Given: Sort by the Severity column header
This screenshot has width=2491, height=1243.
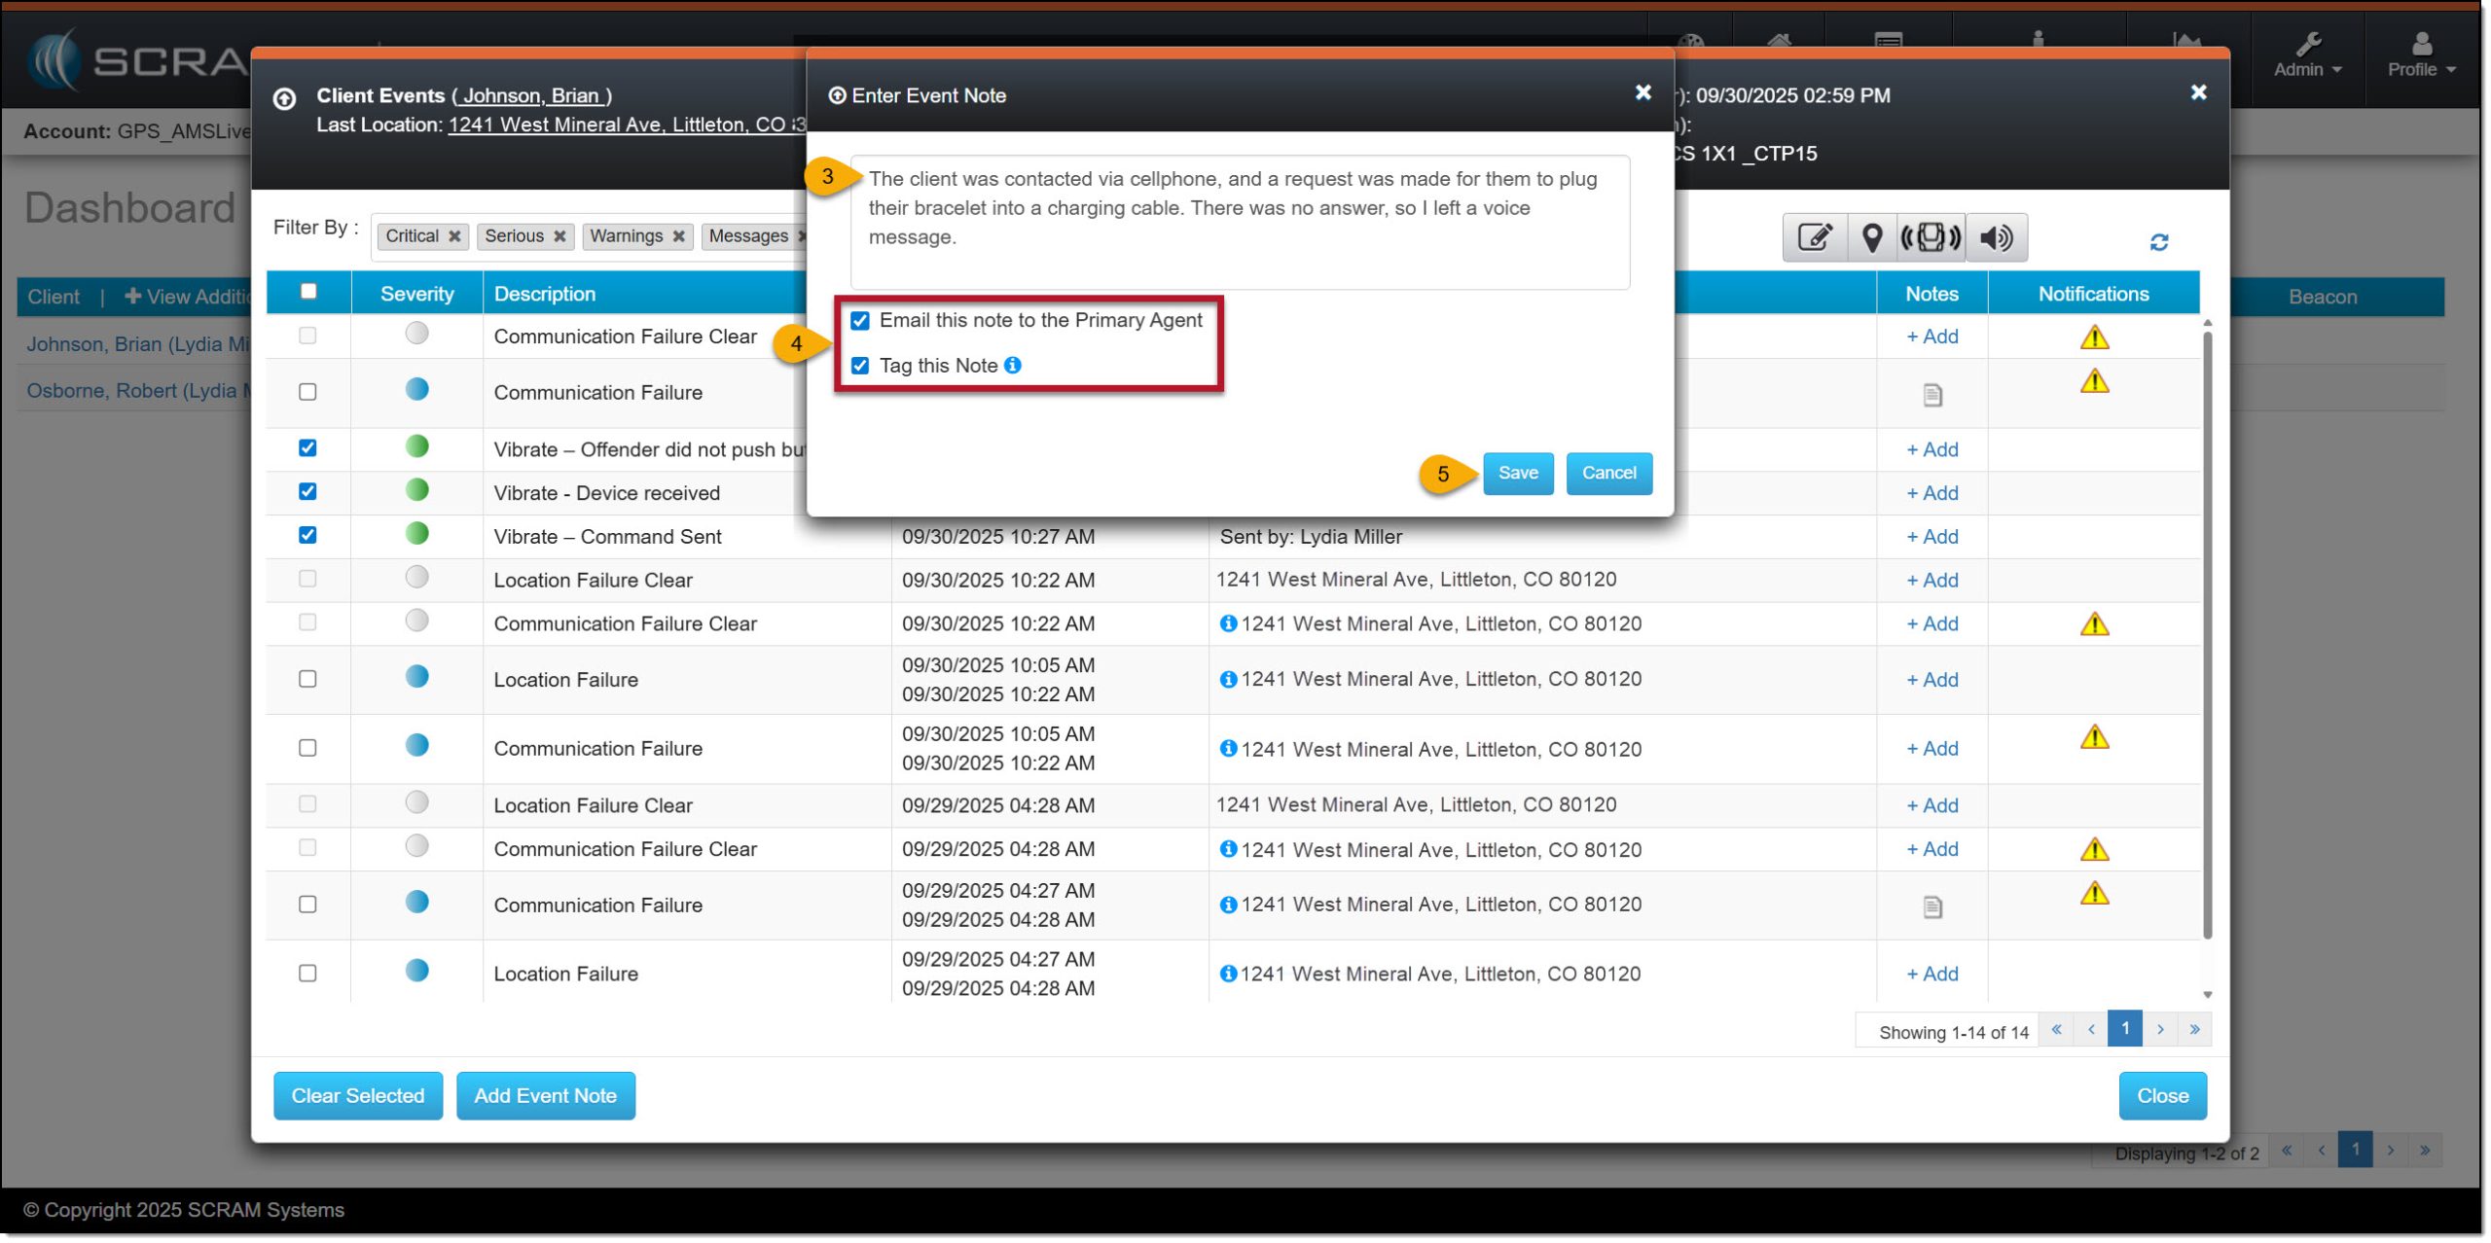Looking at the screenshot, I should click(416, 294).
